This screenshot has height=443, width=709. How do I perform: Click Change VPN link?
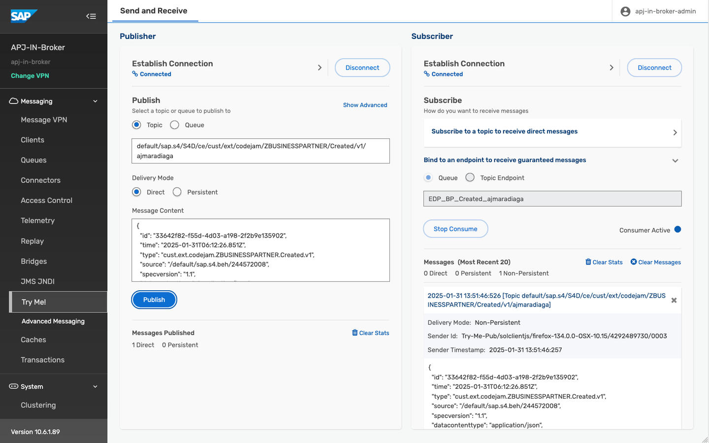30,76
